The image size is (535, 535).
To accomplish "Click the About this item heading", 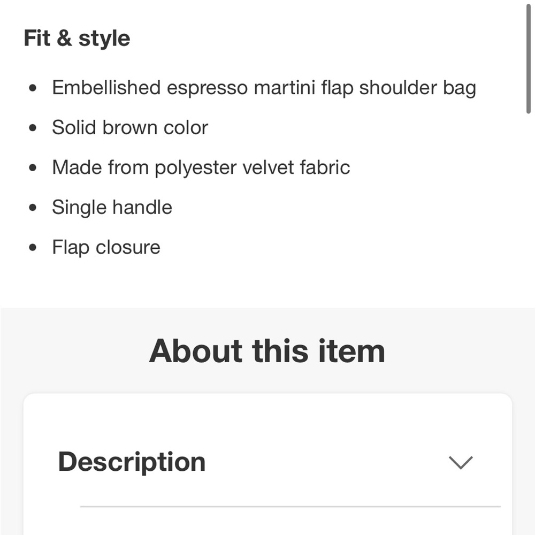I will click(x=267, y=350).
